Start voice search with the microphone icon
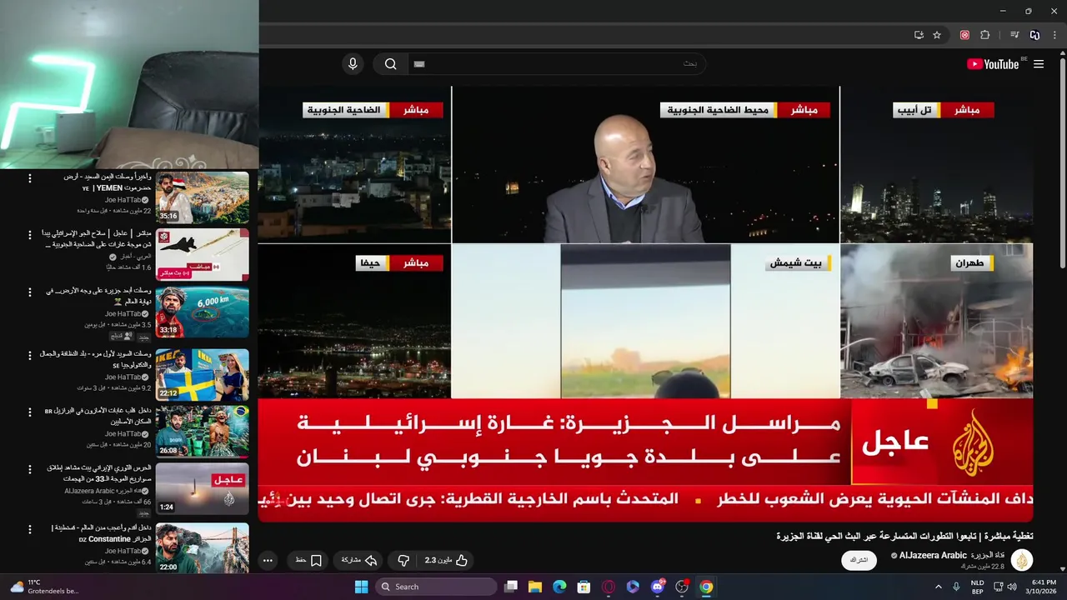This screenshot has height=600, width=1067. pos(353,64)
